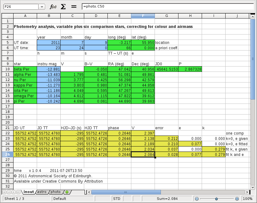257x203 pixels.
Task: Toggle STD selection mode in status bar
Action: click(116, 199)
